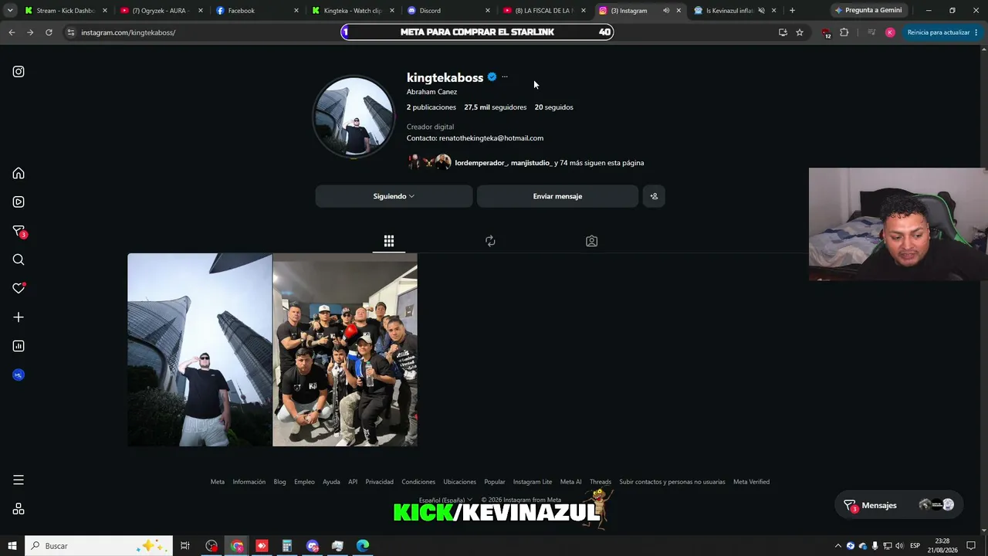Open the floating Mensajes button

pyautogui.click(x=898, y=505)
